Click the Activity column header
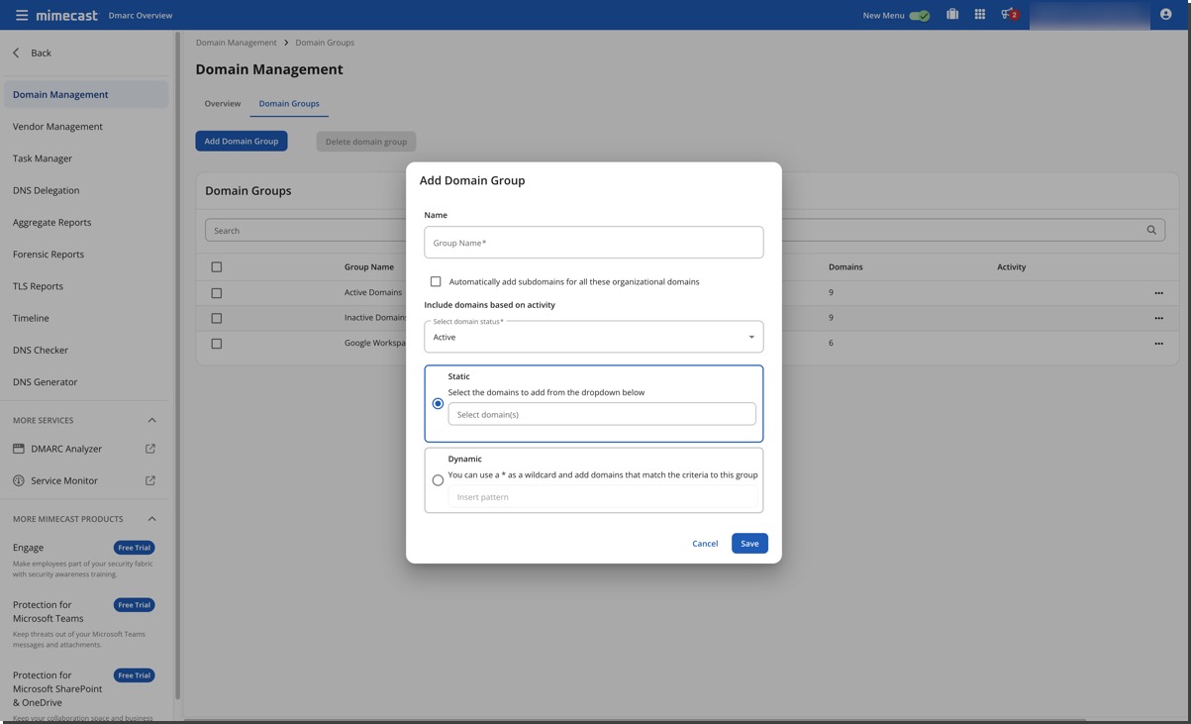 (x=1012, y=267)
